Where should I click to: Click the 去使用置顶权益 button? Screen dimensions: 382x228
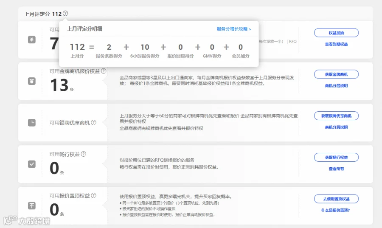[336, 199]
